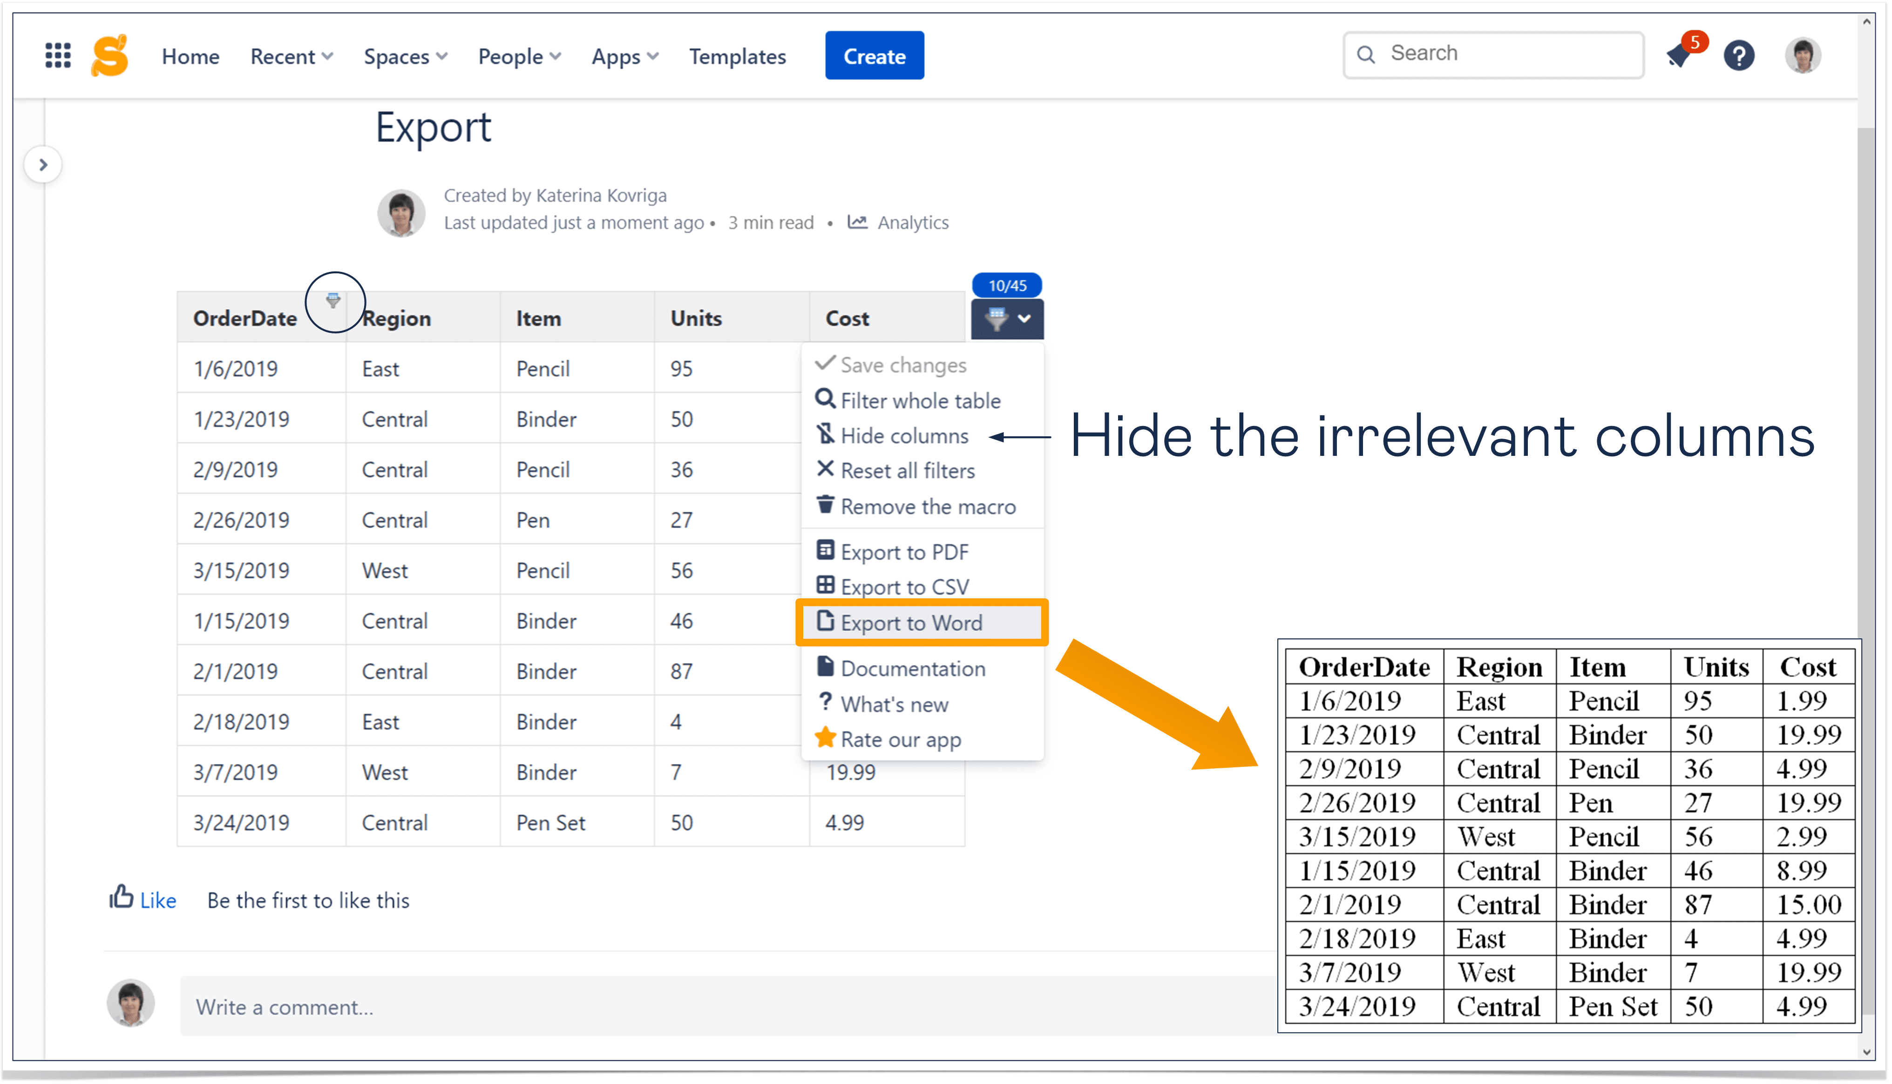Click the search magnifier icon

click(1366, 54)
